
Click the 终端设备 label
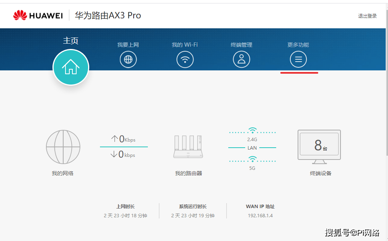click(321, 173)
